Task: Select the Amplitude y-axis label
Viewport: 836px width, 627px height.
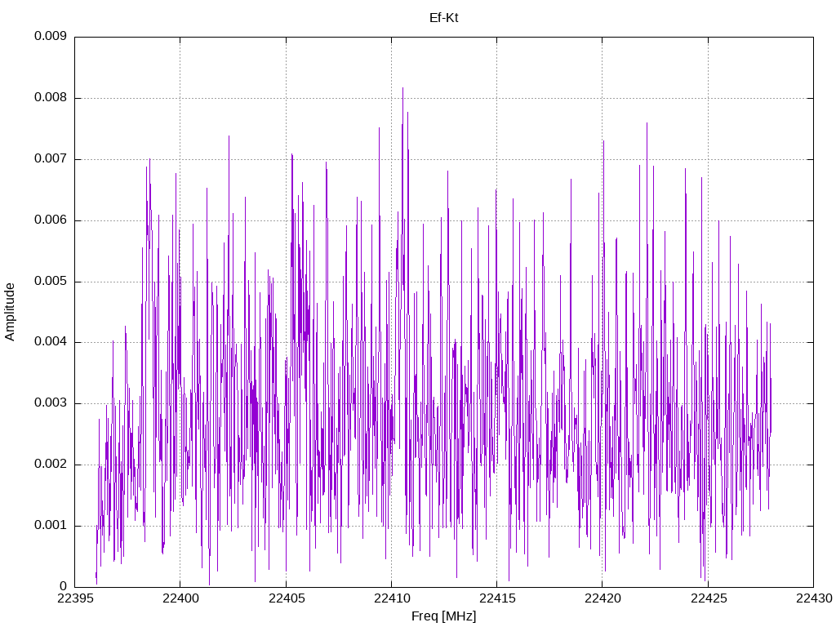Action: 10,312
